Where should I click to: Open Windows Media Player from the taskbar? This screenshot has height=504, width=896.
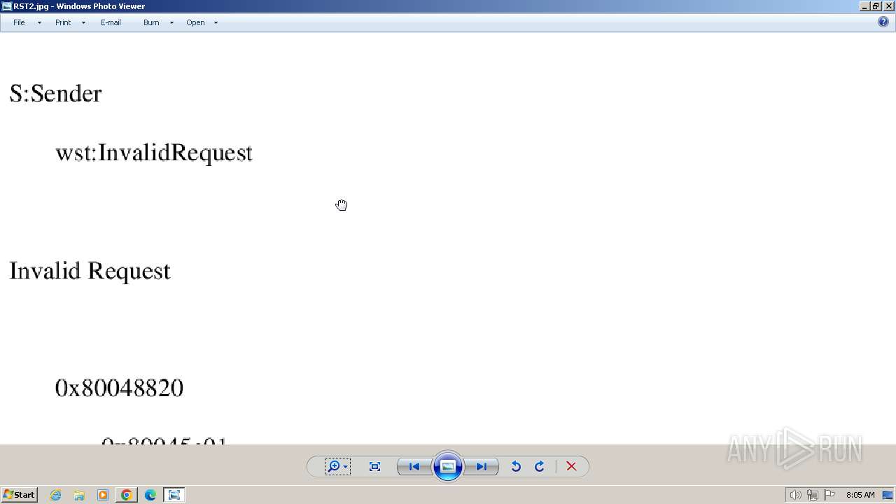click(x=103, y=495)
